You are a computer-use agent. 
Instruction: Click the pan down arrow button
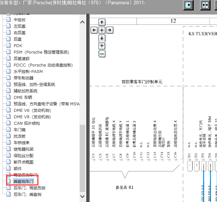tap(102, 38)
